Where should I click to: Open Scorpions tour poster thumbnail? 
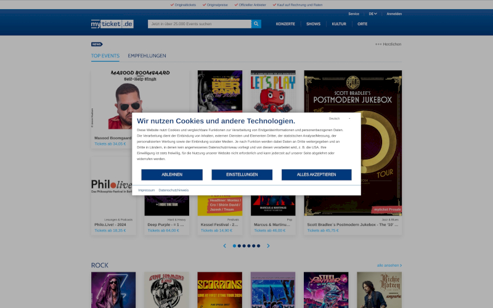219,290
